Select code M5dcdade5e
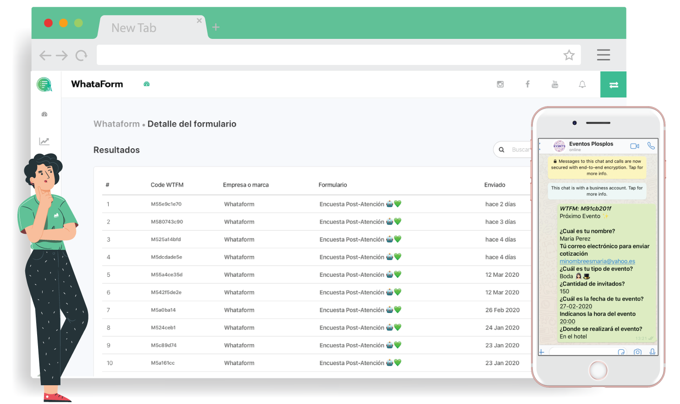The width and height of the screenshot is (680, 404). pyautogui.click(x=166, y=257)
